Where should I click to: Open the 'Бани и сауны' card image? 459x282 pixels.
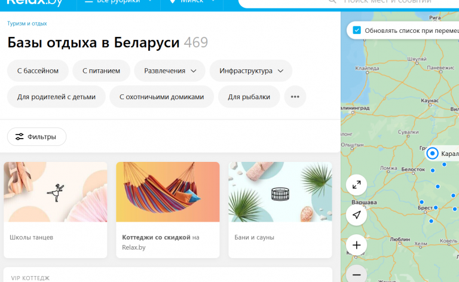(x=280, y=192)
